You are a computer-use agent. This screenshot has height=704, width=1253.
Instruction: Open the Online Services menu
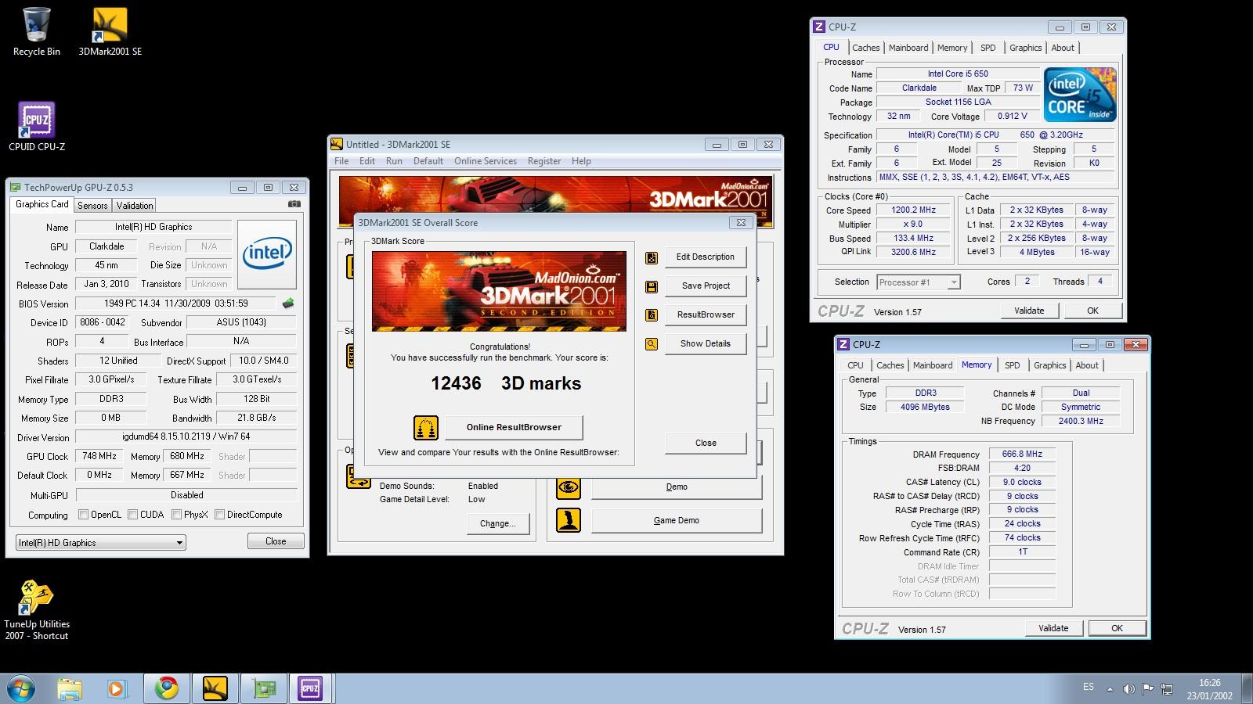pyautogui.click(x=486, y=161)
